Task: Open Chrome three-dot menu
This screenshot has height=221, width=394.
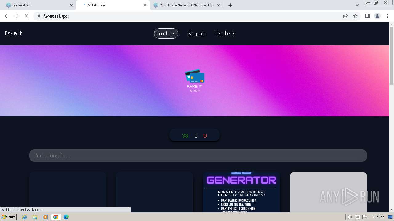Action: pyautogui.click(x=387, y=16)
